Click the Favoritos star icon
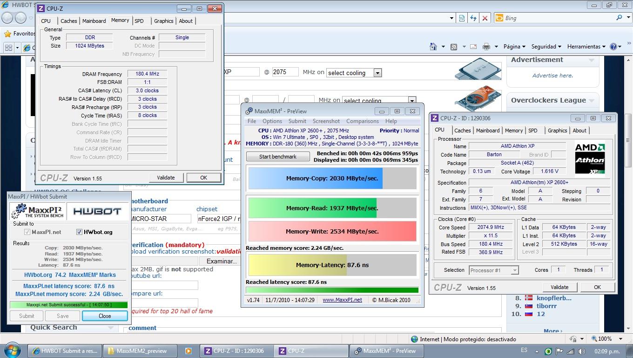Image resolution: width=633 pixels, height=358 pixels. click(7, 34)
